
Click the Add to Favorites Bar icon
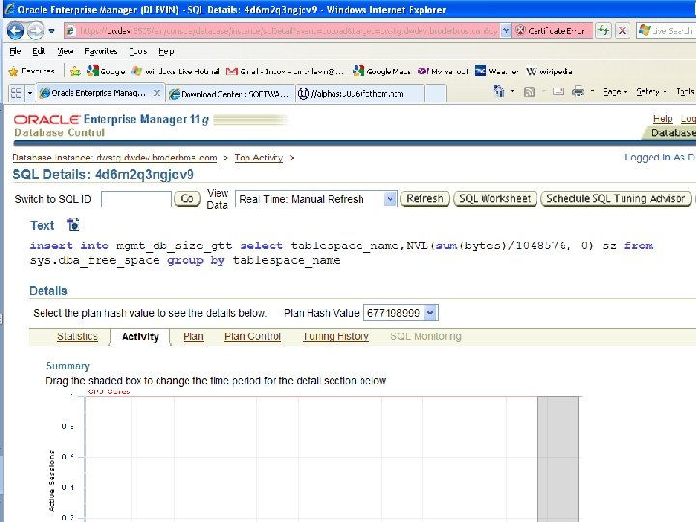(x=75, y=71)
